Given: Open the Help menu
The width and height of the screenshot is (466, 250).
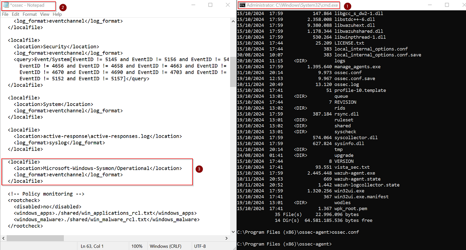Looking at the screenshot, I should 57,14.
